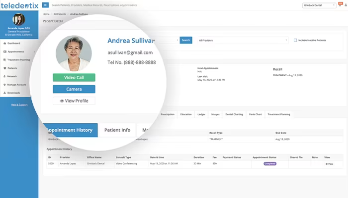This screenshot has width=348, height=198.
Task: Click the top patient search field
Action: pos(94,5)
